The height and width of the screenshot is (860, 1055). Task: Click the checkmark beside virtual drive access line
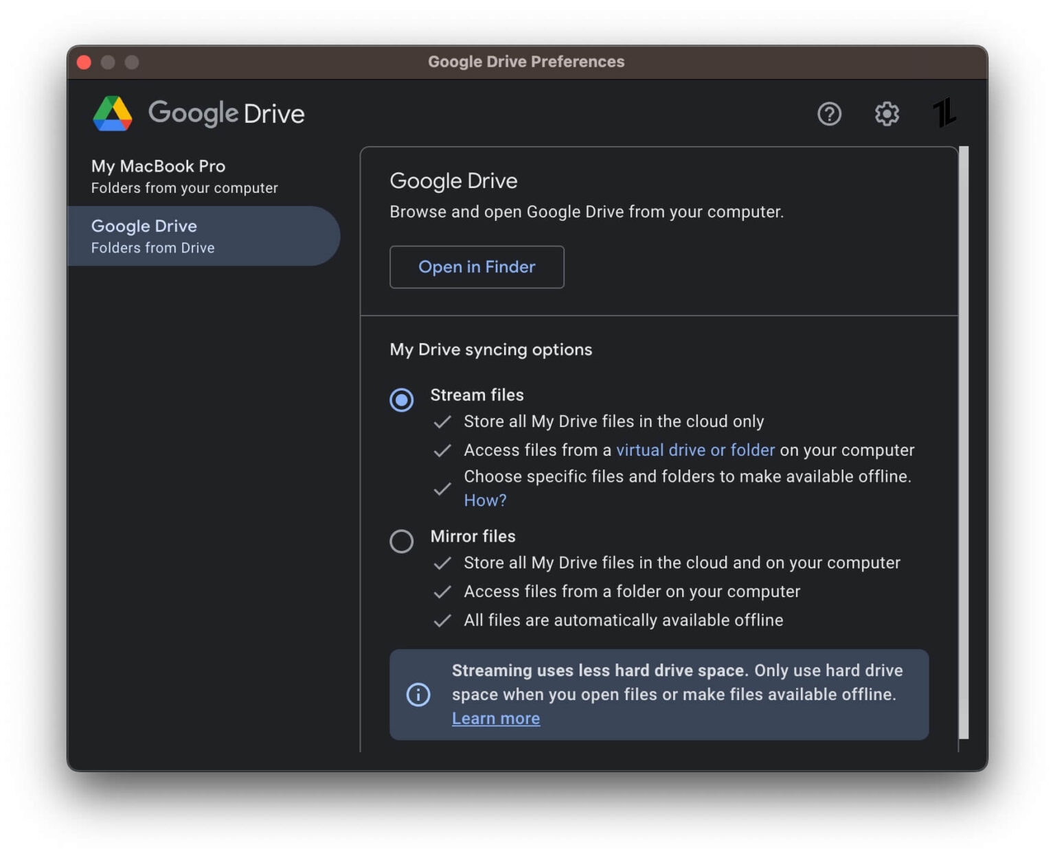(x=444, y=451)
